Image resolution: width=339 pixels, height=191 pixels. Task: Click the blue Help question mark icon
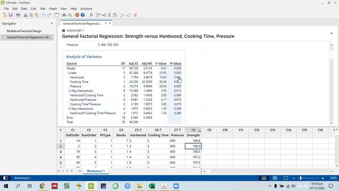(x=83, y=15)
